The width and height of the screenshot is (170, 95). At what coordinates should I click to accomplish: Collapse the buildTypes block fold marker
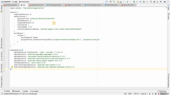(10, 33)
